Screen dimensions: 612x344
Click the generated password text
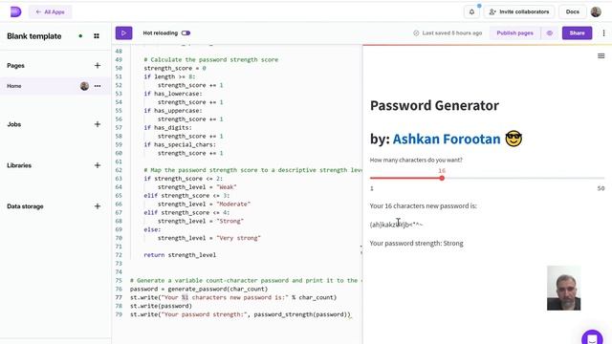[x=396, y=225]
